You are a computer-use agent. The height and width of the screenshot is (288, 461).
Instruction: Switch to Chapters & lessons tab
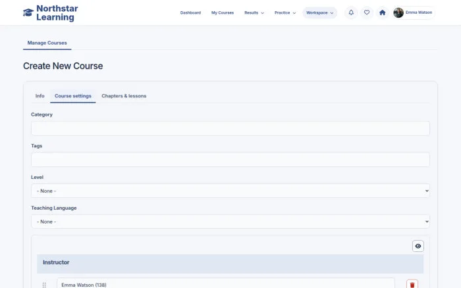[124, 96]
